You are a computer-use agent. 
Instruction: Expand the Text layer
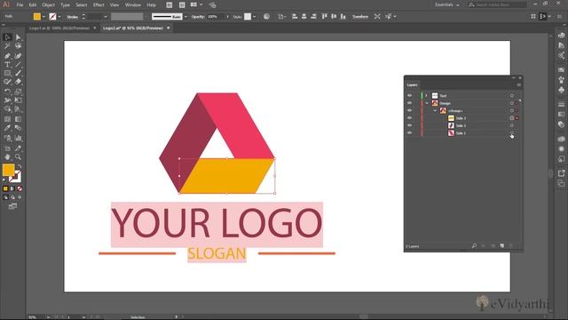pyautogui.click(x=426, y=96)
